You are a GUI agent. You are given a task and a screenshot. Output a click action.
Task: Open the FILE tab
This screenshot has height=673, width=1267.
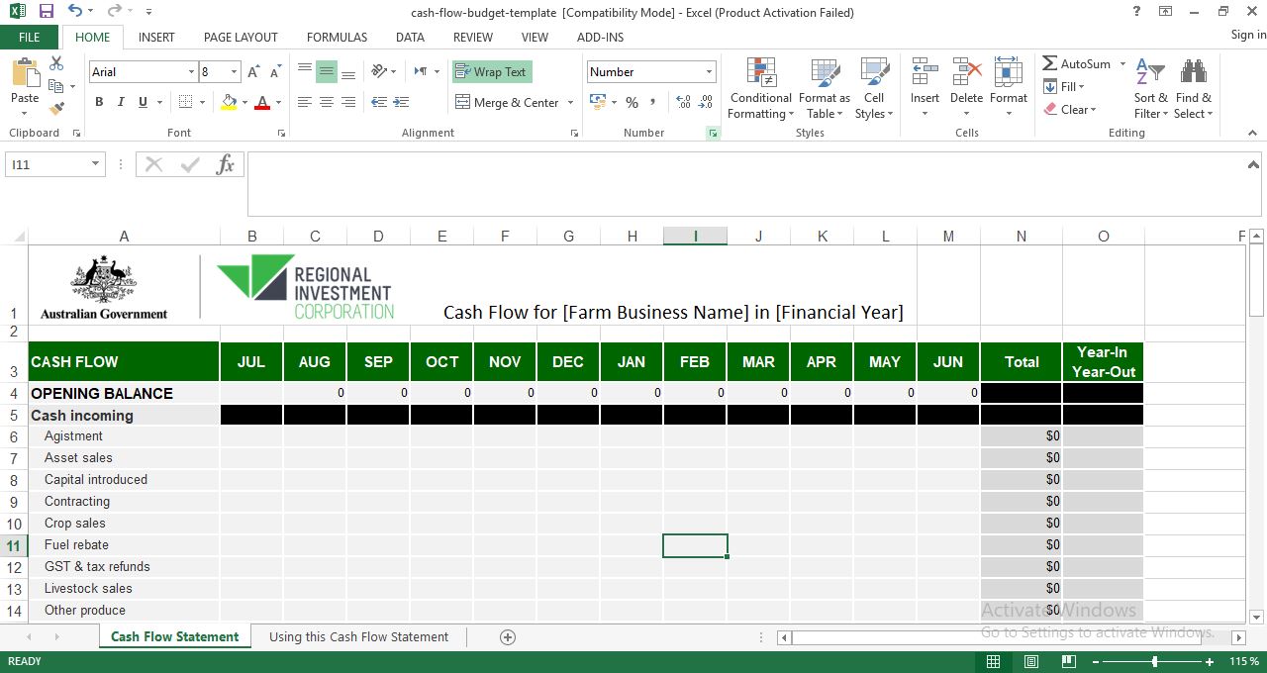pyautogui.click(x=30, y=37)
